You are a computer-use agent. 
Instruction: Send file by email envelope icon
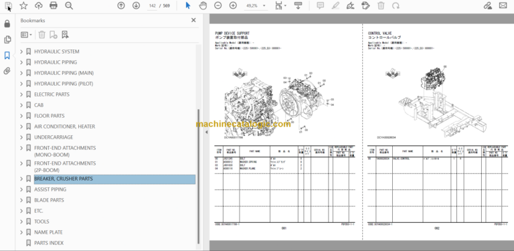click(x=503, y=5)
